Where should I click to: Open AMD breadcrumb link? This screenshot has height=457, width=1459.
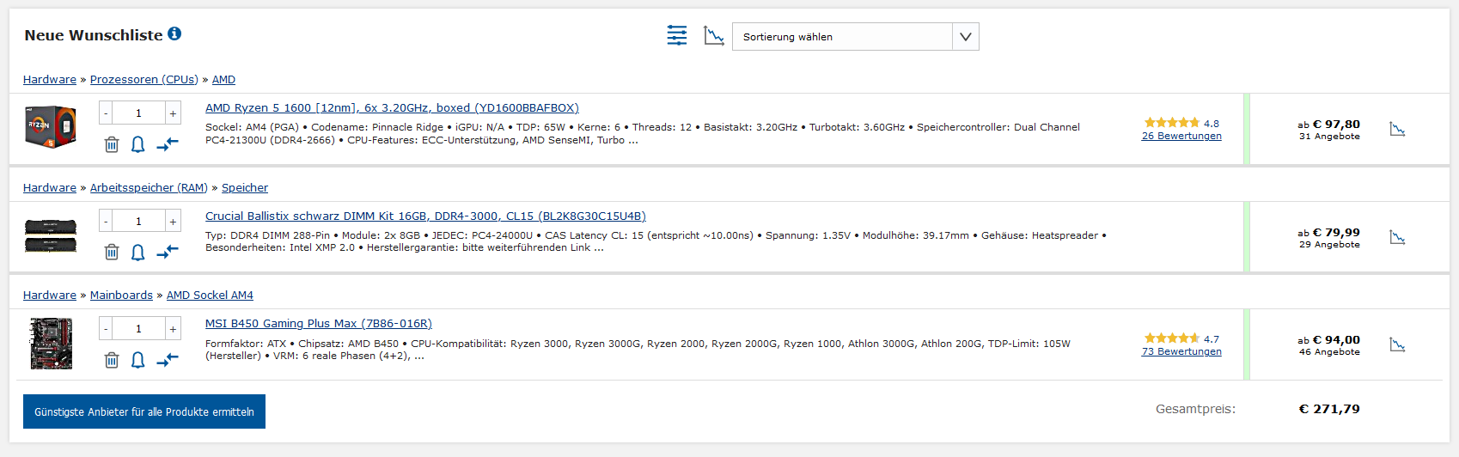point(223,80)
